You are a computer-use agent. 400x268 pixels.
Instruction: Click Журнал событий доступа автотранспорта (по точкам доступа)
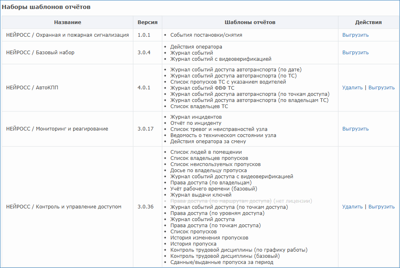click(250, 94)
